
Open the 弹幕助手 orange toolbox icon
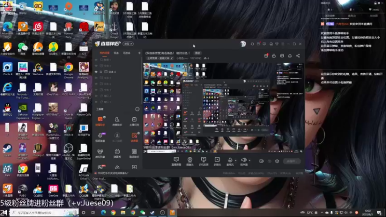pyautogui.click(x=100, y=119)
